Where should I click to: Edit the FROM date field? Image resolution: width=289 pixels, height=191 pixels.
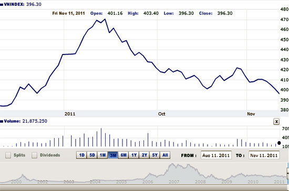[216, 155]
